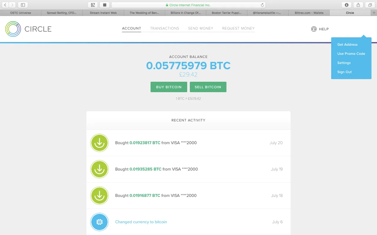The height and width of the screenshot is (235, 377).
Task: Click the Help link text
Action: (324, 29)
